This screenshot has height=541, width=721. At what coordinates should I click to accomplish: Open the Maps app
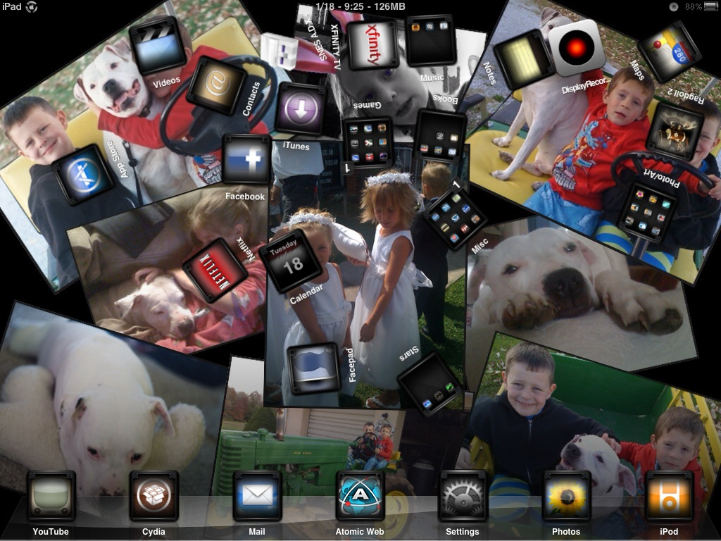[x=669, y=51]
